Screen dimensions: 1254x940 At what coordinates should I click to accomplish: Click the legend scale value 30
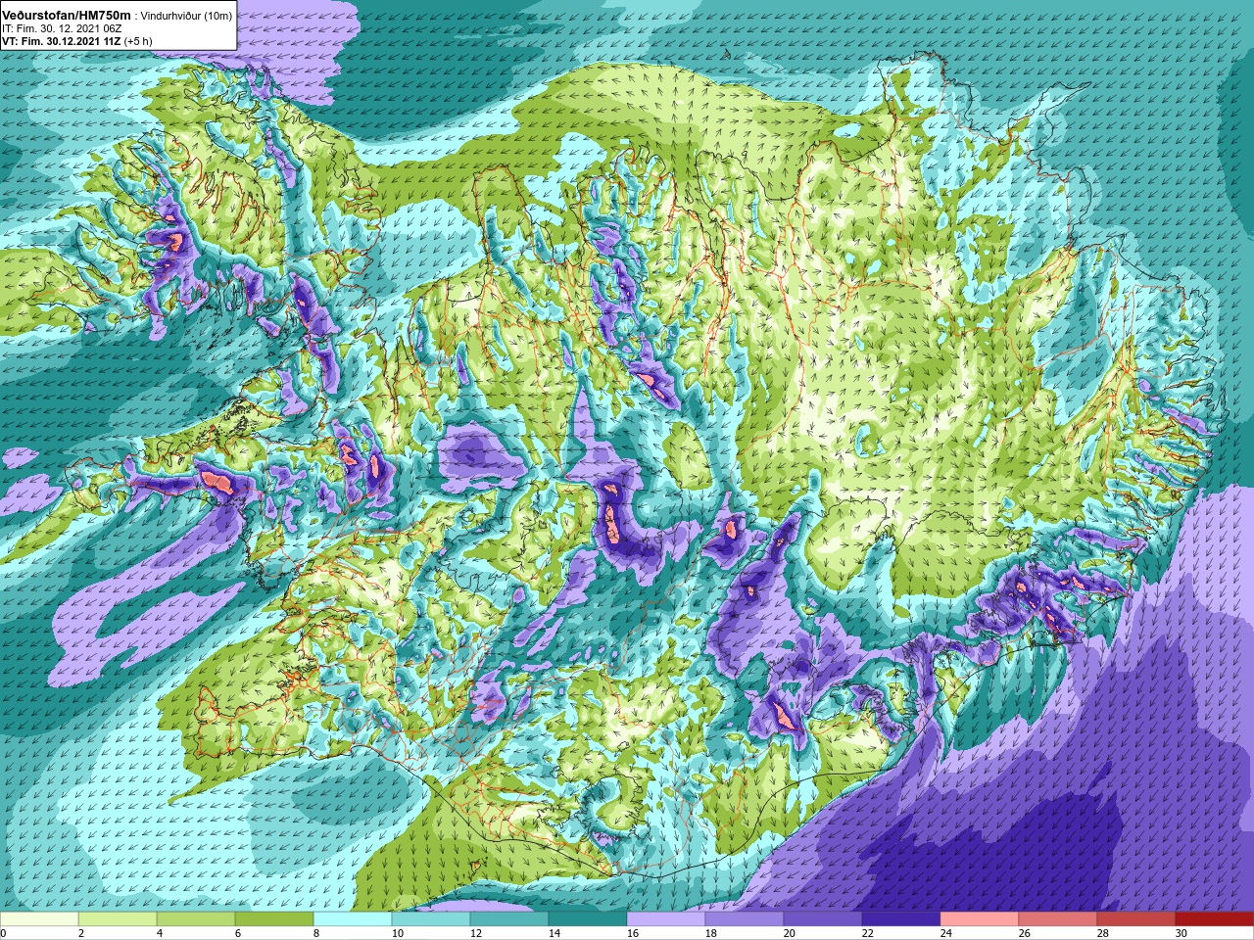coord(1182,933)
